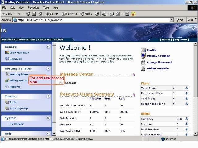Click the Home page icon

(x=40, y=14)
